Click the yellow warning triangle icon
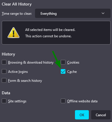The width and height of the screenshot is (112, 122). pos(14,33)
